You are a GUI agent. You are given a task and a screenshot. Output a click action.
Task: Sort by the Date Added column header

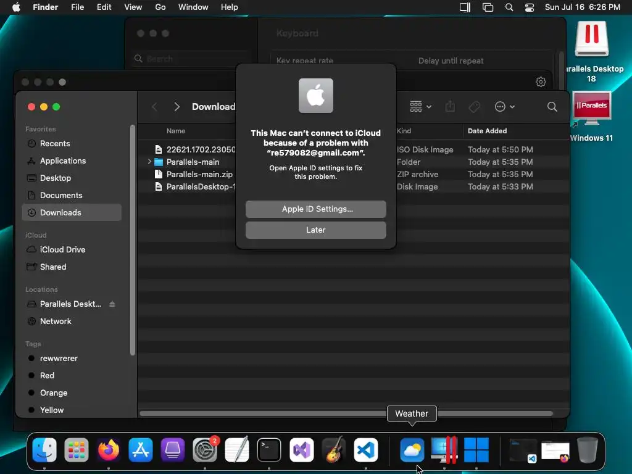tap(488, 131)
